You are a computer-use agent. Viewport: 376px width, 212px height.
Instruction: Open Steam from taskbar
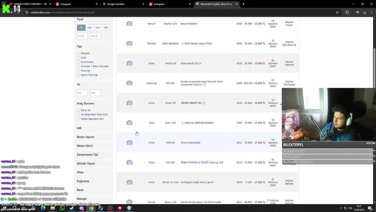[x=72, y=208]
